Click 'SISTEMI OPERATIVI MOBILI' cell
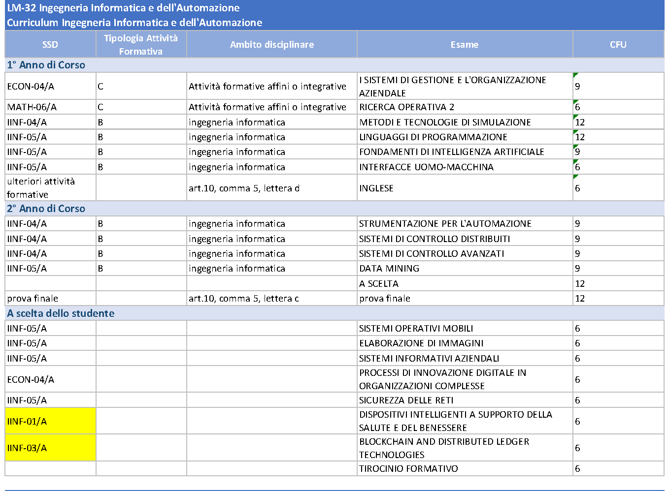Image resolution: width=669 pixels, height=491 pixels. pyautogui.click(x=465, y=328)
